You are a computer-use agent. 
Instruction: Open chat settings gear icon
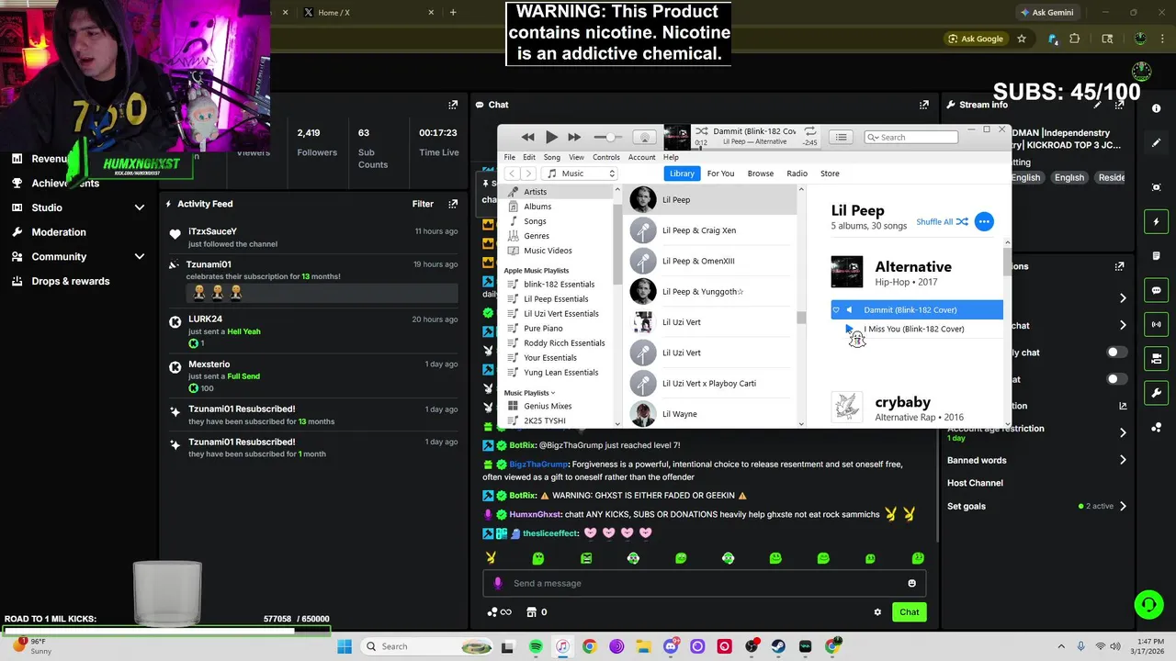click(x=877, y=612)
